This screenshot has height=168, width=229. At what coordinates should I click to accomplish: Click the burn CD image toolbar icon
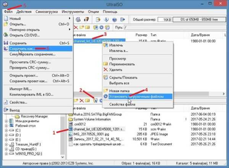[87, 19]
